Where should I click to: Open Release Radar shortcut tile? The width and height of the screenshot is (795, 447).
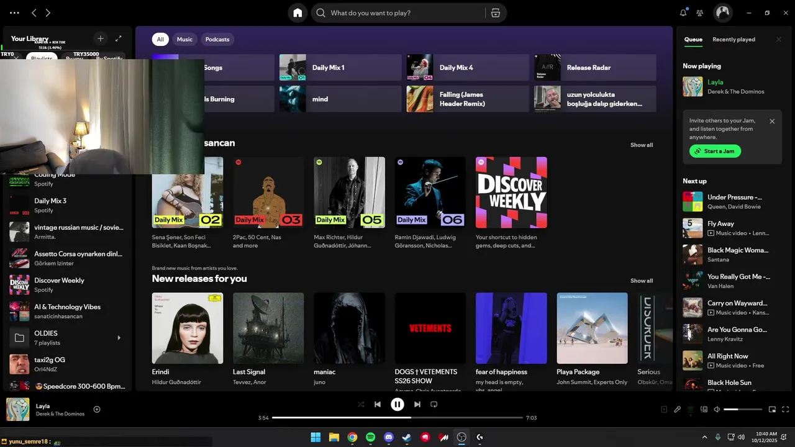click(x=595, y=67)
